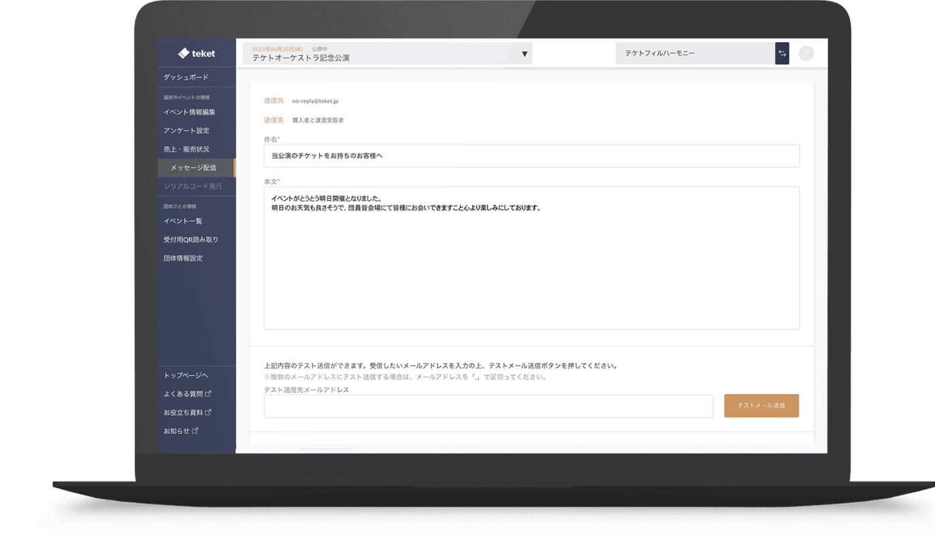The image size is (935, 535).
Task: Click the external-link icon next to よくある質問
Action: (x=209, y=393)
